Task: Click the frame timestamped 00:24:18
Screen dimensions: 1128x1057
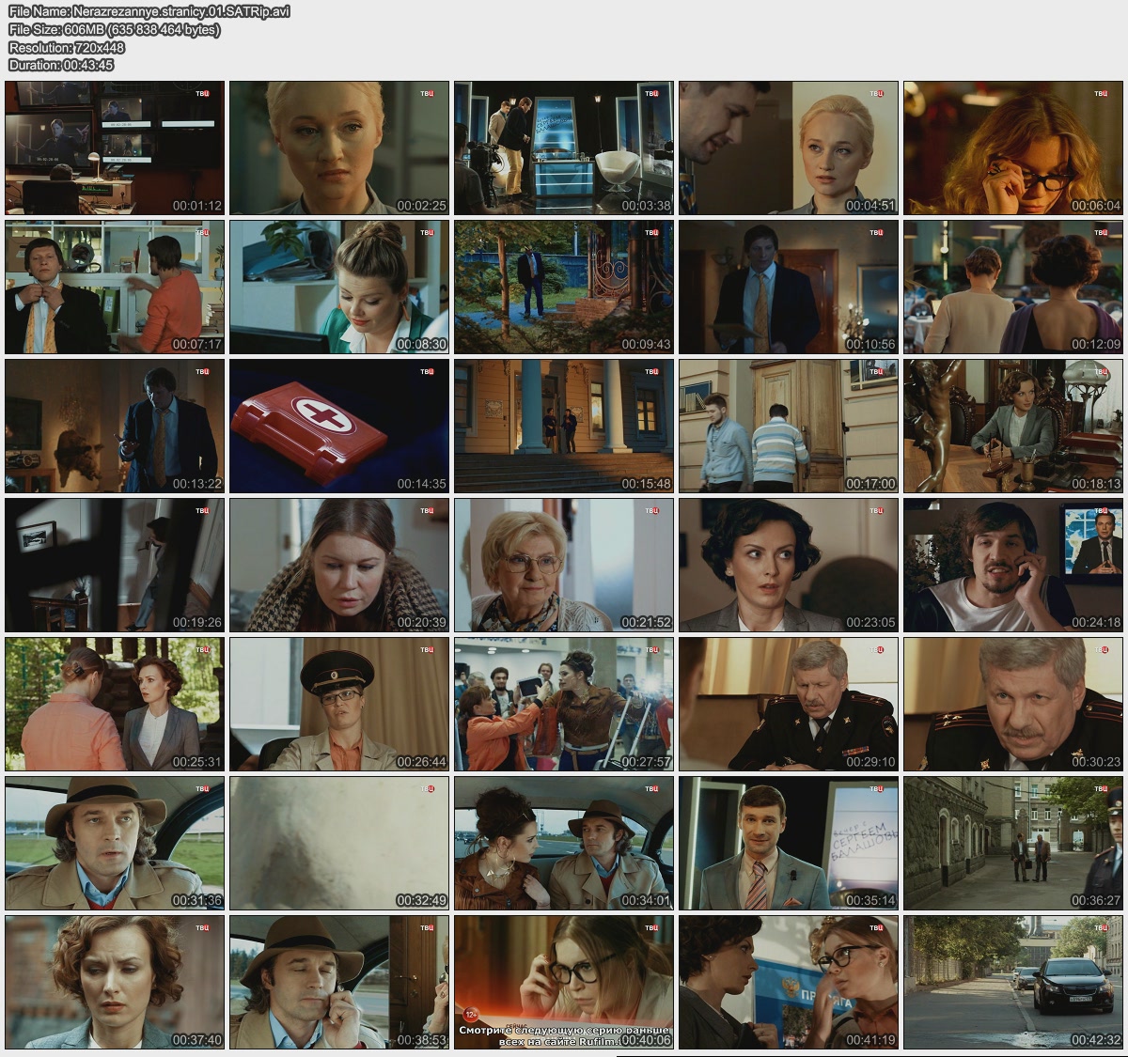Action: point(1013,566)
